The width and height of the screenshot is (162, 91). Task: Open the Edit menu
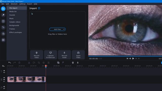pos(7,4)
